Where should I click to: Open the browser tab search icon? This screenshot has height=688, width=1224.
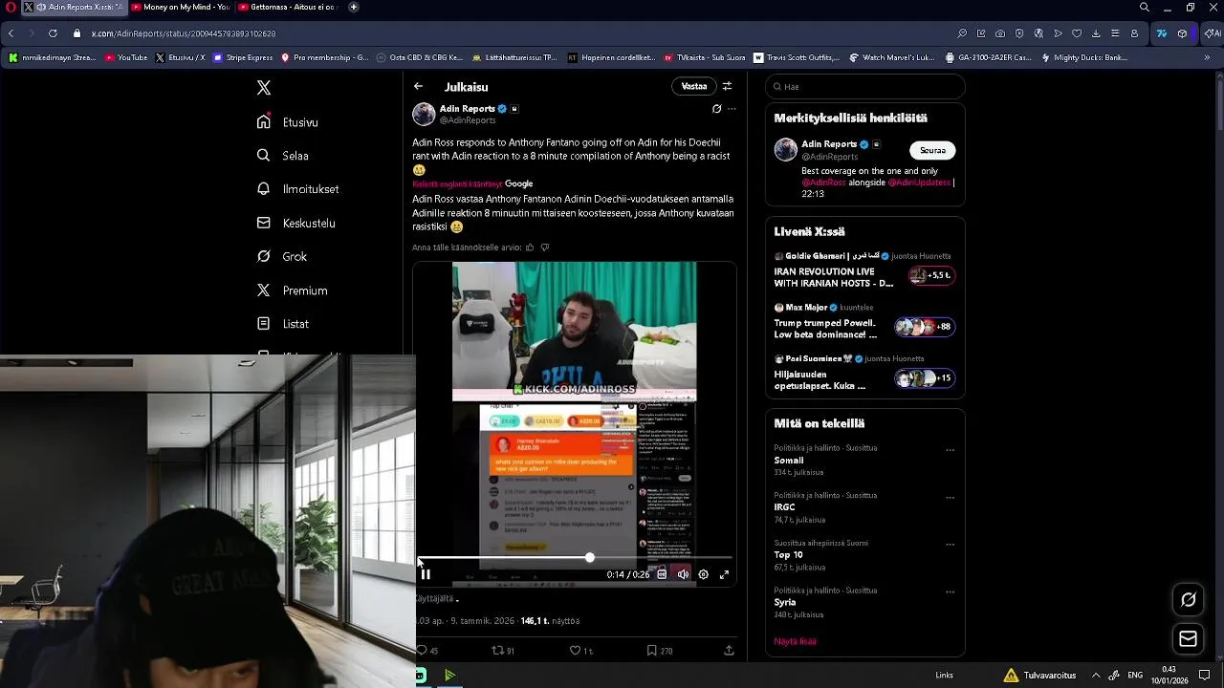coord(1145,7)
